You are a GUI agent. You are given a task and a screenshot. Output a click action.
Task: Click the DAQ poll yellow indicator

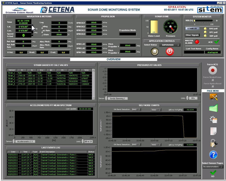[x=205, y=29]
